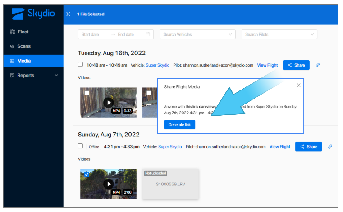This screenshot has height=212, width=343.
Task: Share the Aug 16th flight
Action: pyautogui.click(x=296, y=65)
